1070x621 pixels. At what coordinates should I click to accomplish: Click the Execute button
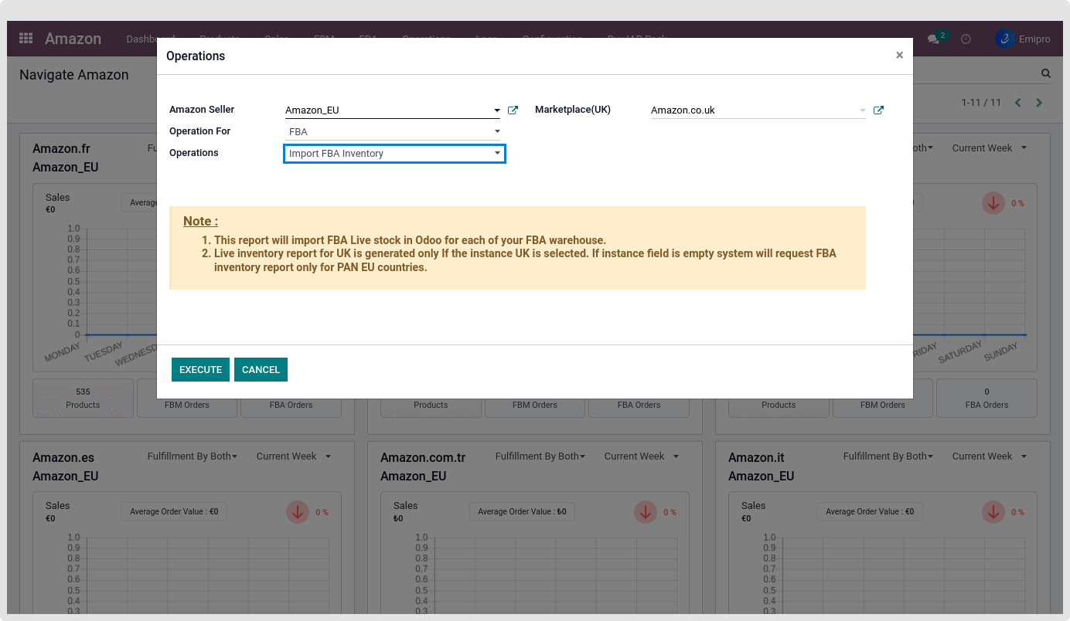tap(200, 370)
